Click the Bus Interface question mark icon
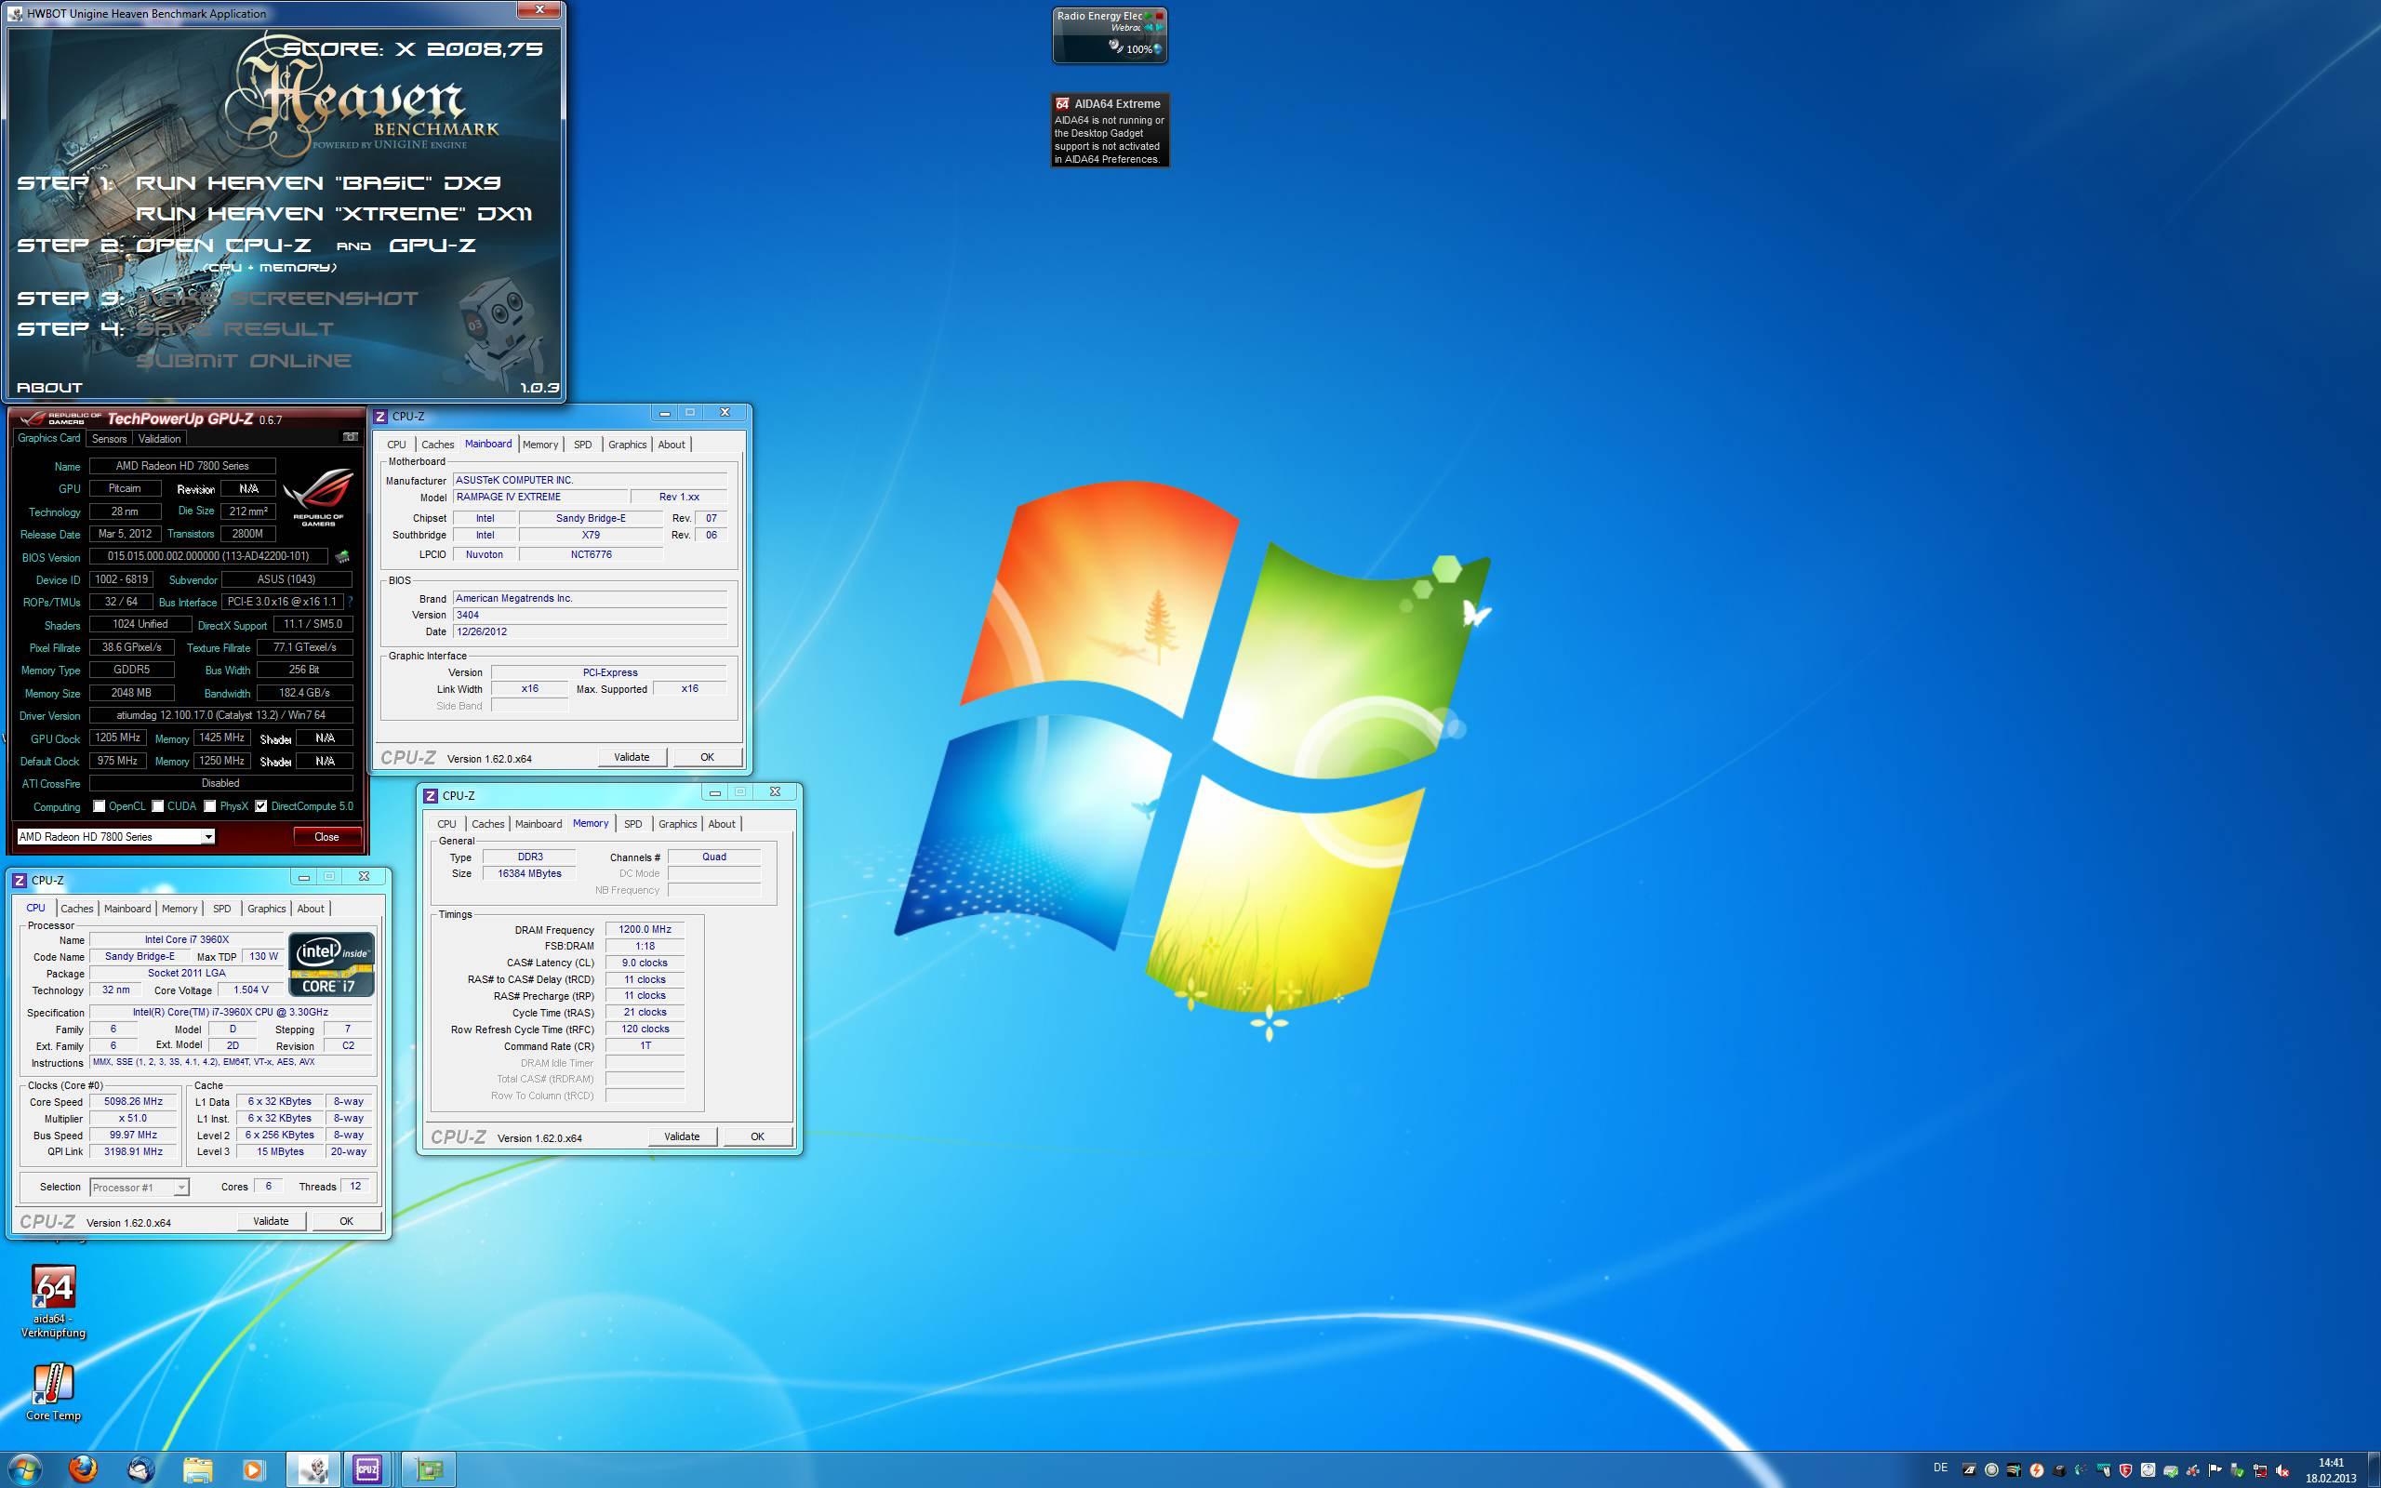Viewport: 2381px width, 1488px height. (351, 602)
